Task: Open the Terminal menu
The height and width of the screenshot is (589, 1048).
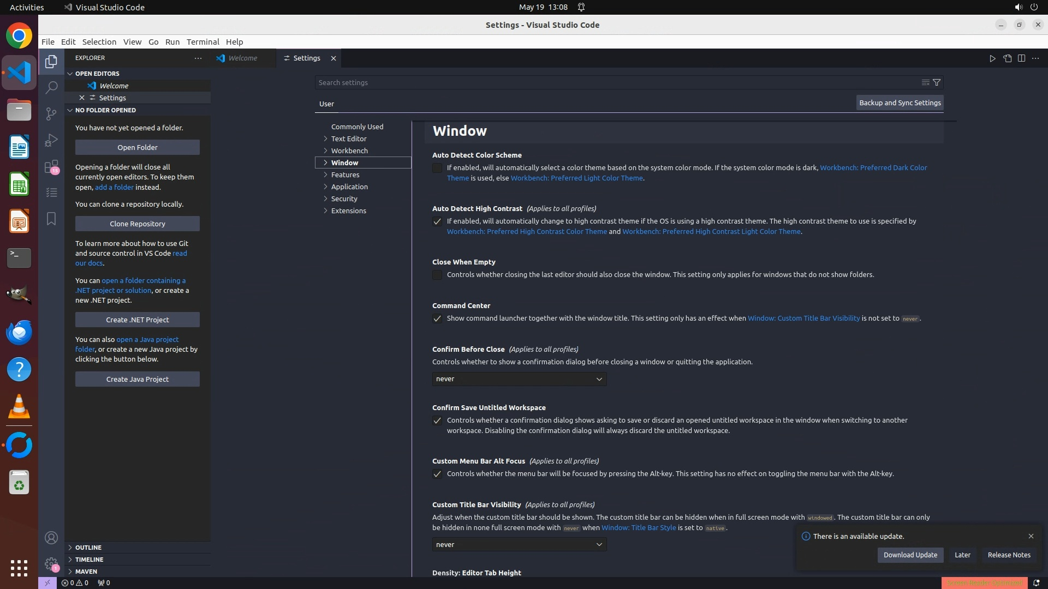Action: (203, 42)
